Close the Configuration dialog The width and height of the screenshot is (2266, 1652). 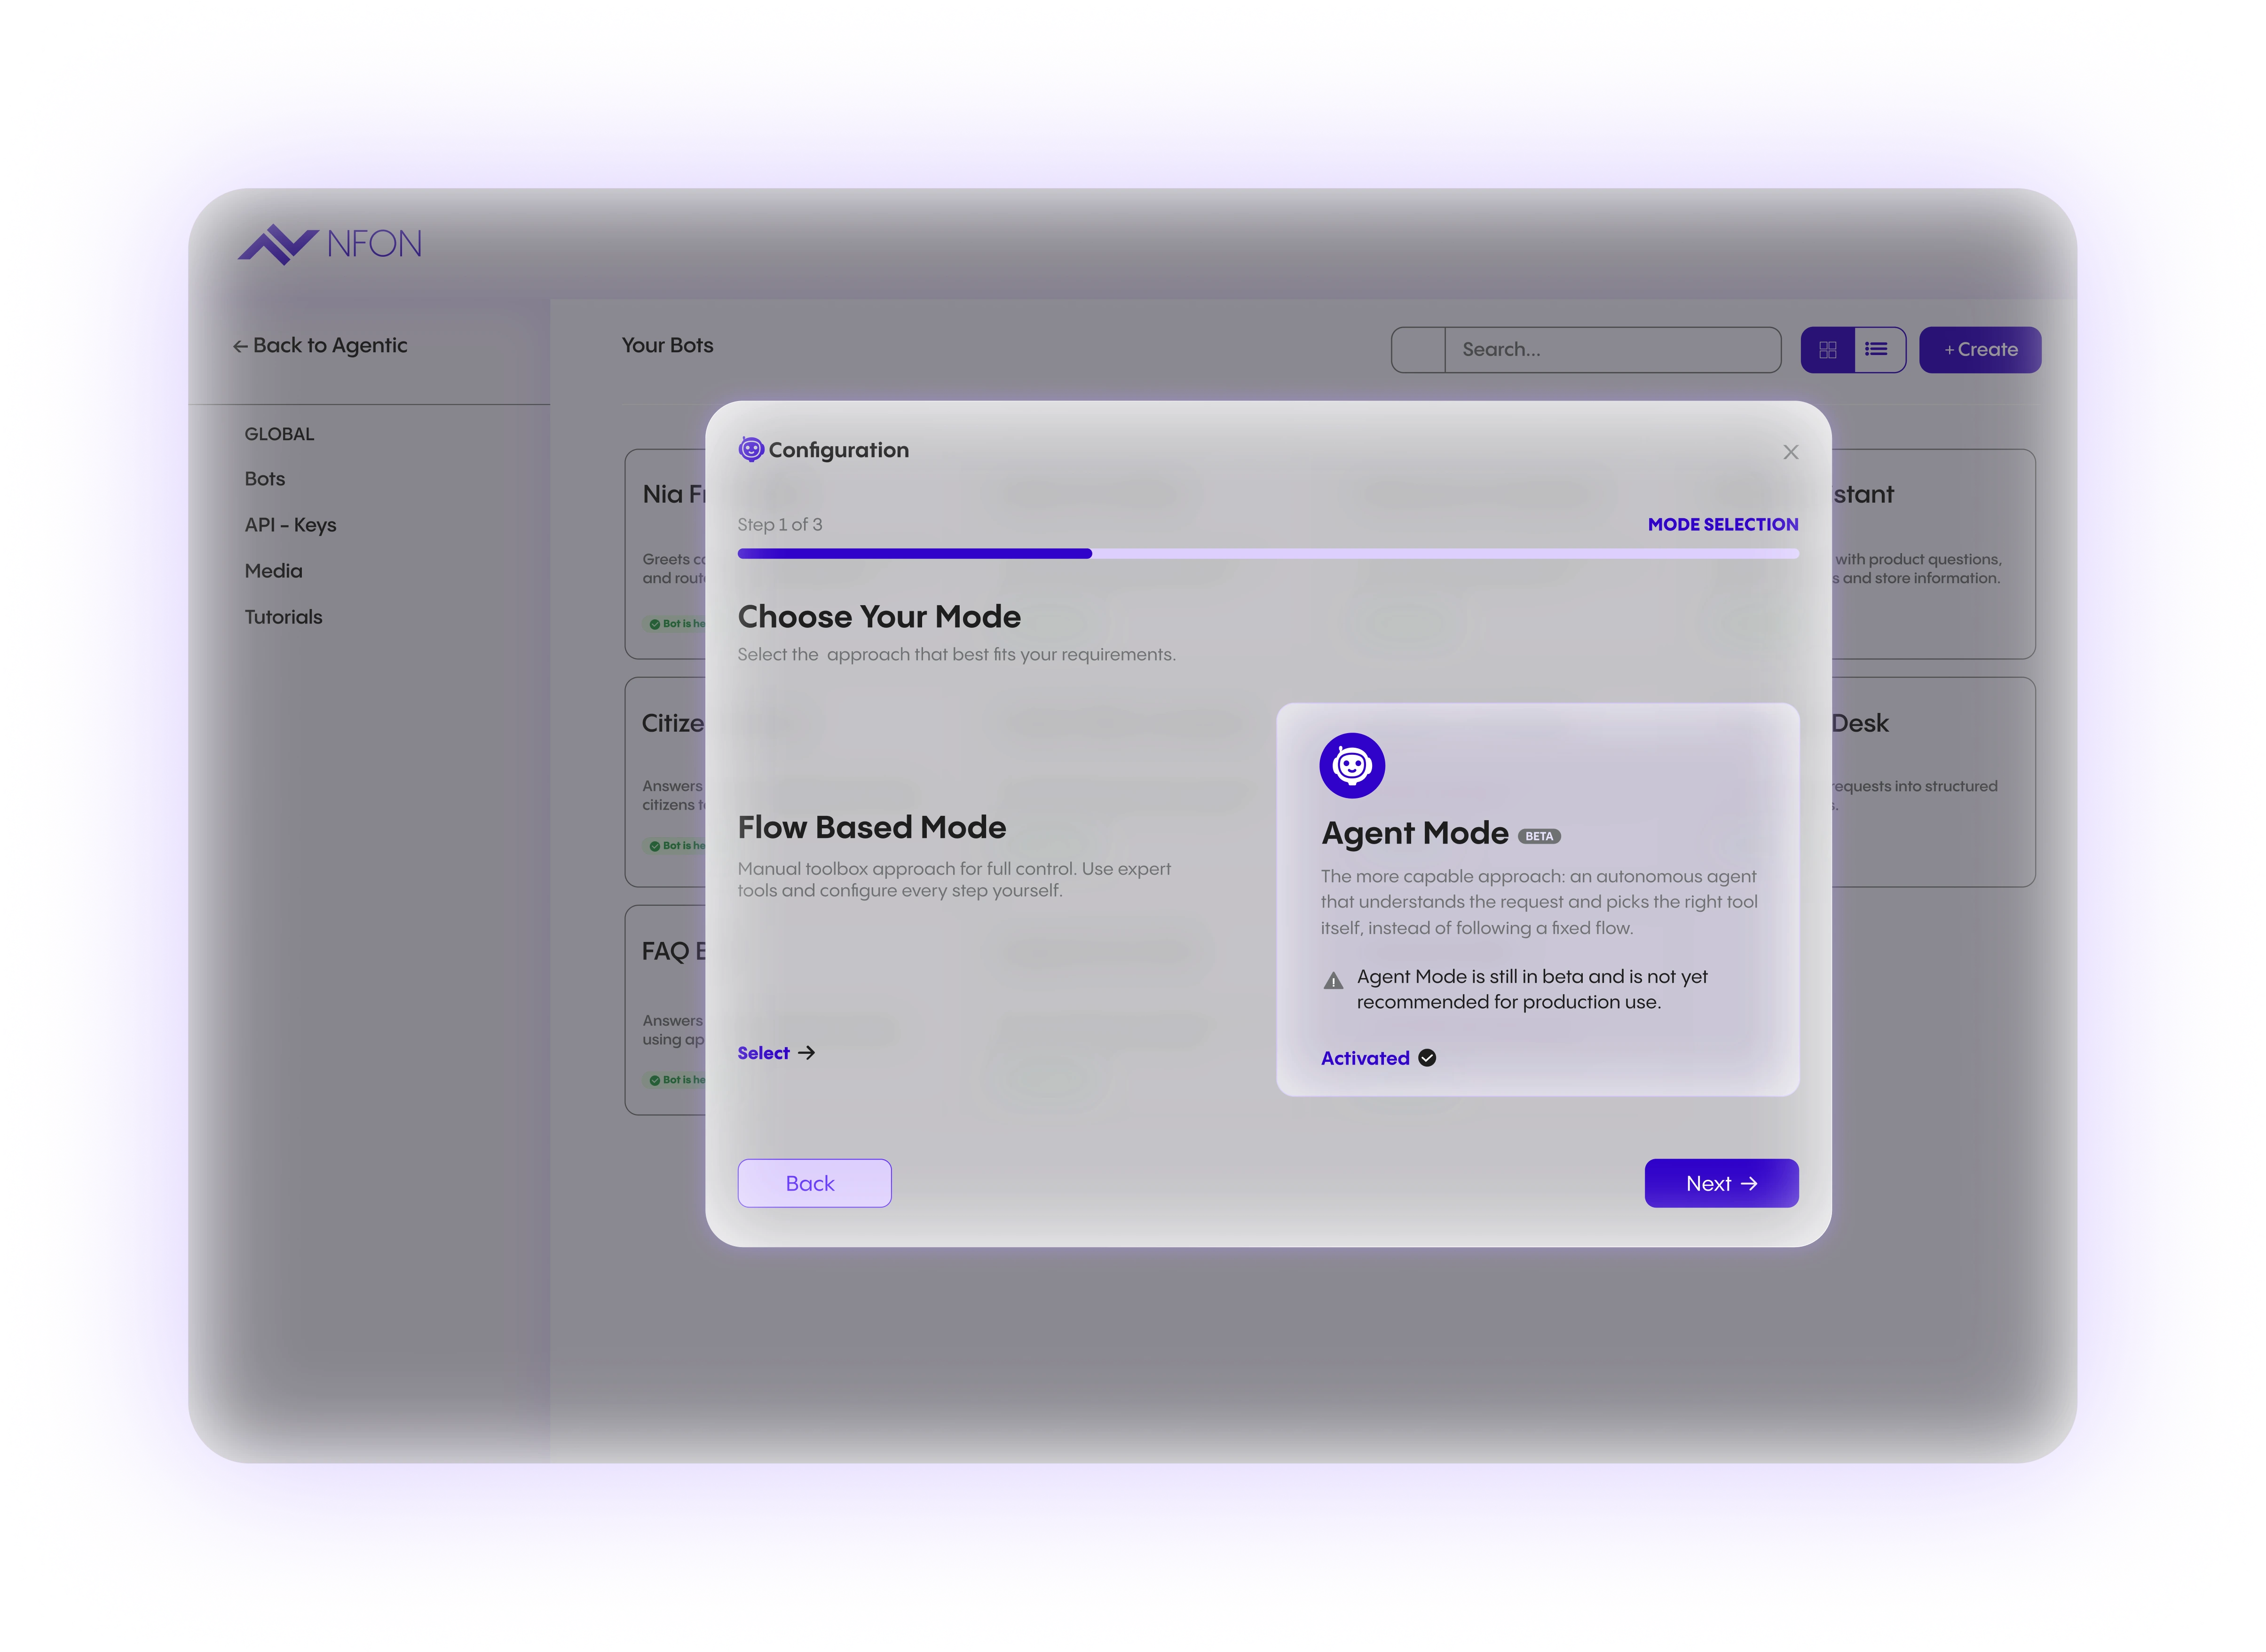(1790, 452)
